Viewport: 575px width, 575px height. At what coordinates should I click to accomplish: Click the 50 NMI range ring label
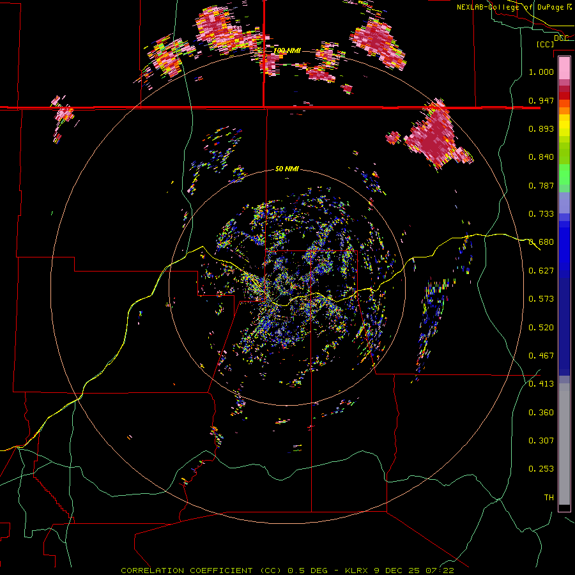tap(287, 169)
